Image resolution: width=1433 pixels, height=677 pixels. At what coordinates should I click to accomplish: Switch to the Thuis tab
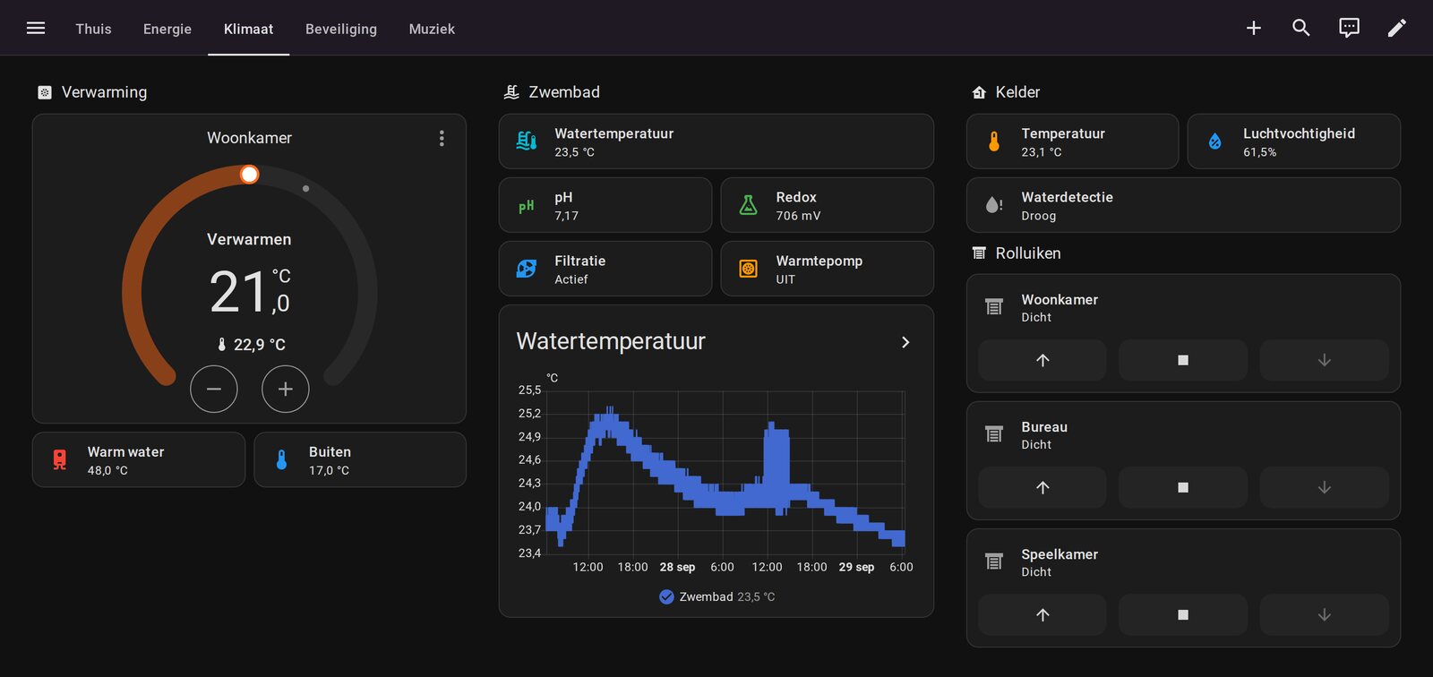pos(93,29)
